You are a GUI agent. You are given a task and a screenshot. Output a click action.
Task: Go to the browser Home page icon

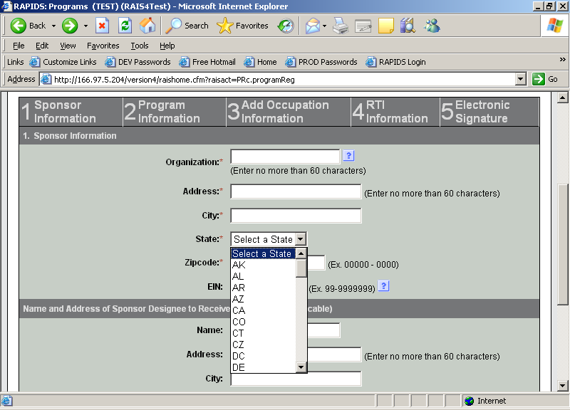[x=147, y=26]
